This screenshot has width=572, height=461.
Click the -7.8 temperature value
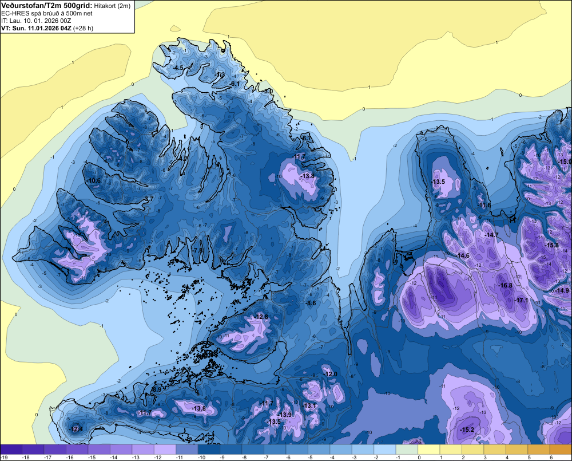[197, 250]
